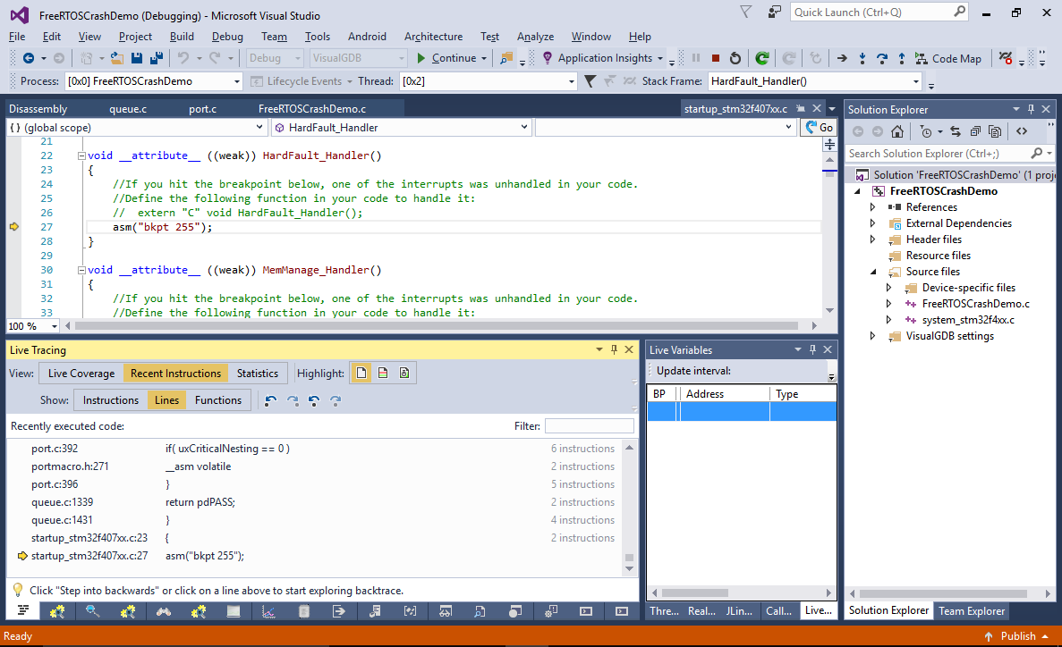Show Functions in Live Tracing
Screen dimensions: 1062x647
click(218, 400)
